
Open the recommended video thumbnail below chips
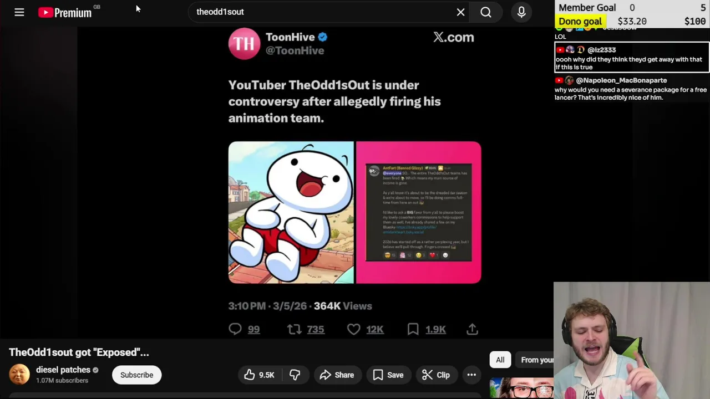[x=521, y=388]
